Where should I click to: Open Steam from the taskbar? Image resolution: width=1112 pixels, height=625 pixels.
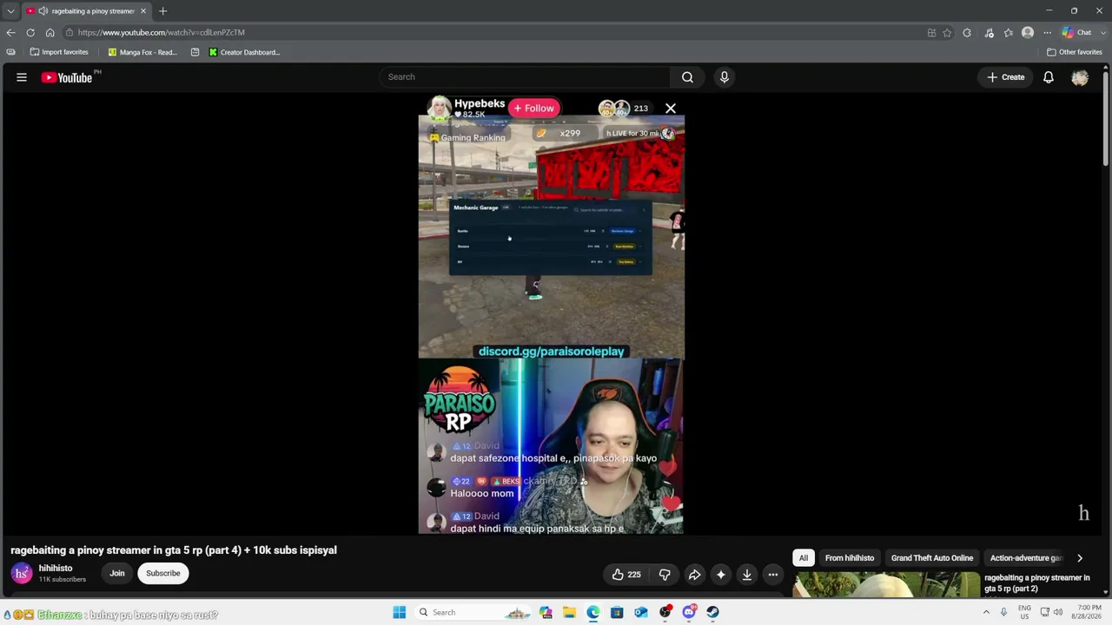point(712,612)
